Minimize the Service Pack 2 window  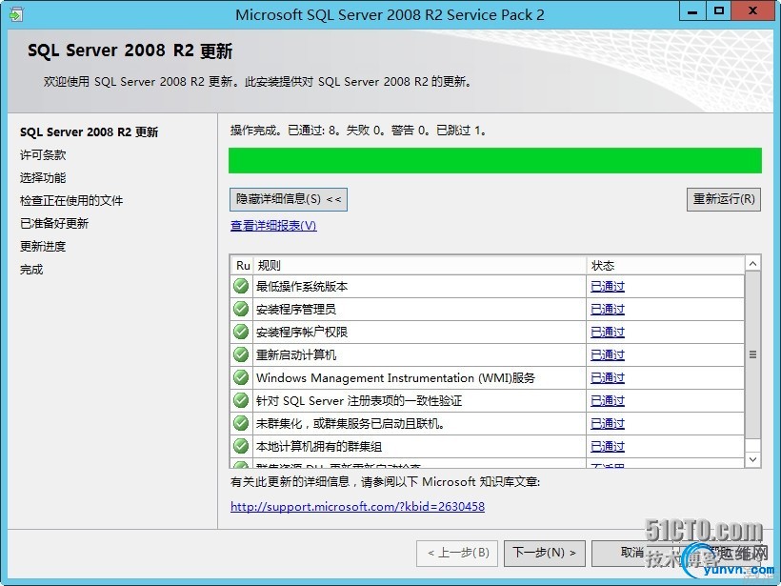(692, 11)
